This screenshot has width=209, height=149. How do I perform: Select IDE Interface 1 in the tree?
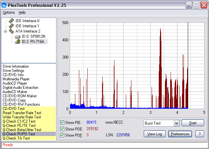27,26
